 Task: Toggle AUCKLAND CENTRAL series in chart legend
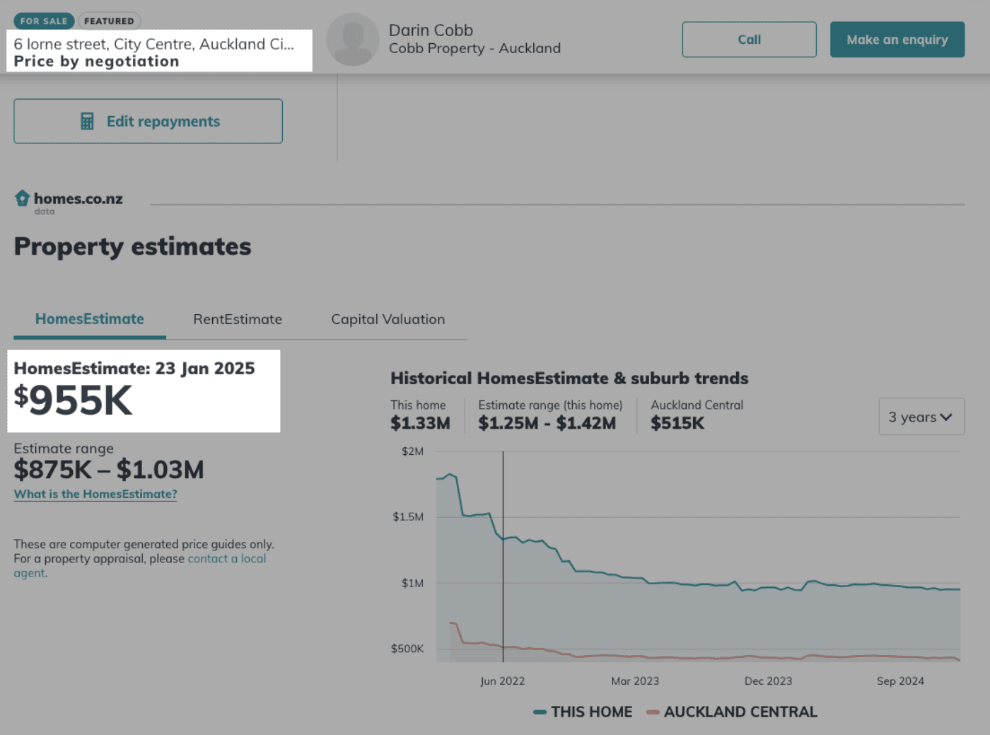(x=731, y=712)
